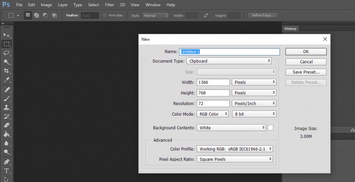The height and width of the screenshot is (182, 355).
Task: Open the Edit menu
Action: pyautogui.click(x=32, y=4)
